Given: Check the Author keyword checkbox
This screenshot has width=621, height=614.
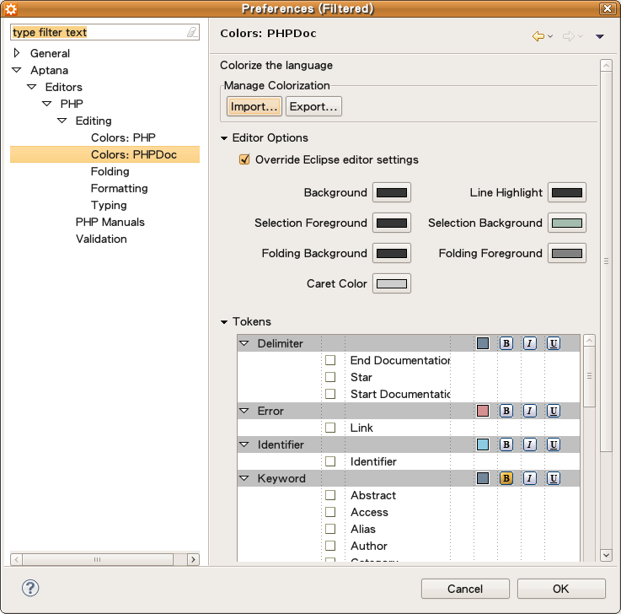Looking at the screenshot, I should click(330, 546).
